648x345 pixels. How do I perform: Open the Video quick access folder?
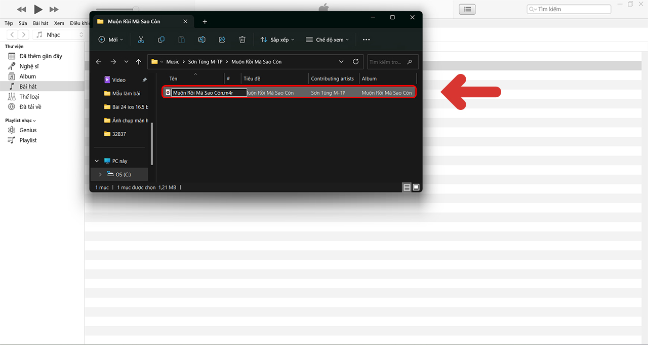[x=119, y=80]
